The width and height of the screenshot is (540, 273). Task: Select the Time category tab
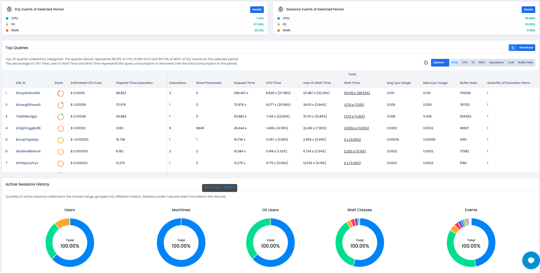[454, 62]
